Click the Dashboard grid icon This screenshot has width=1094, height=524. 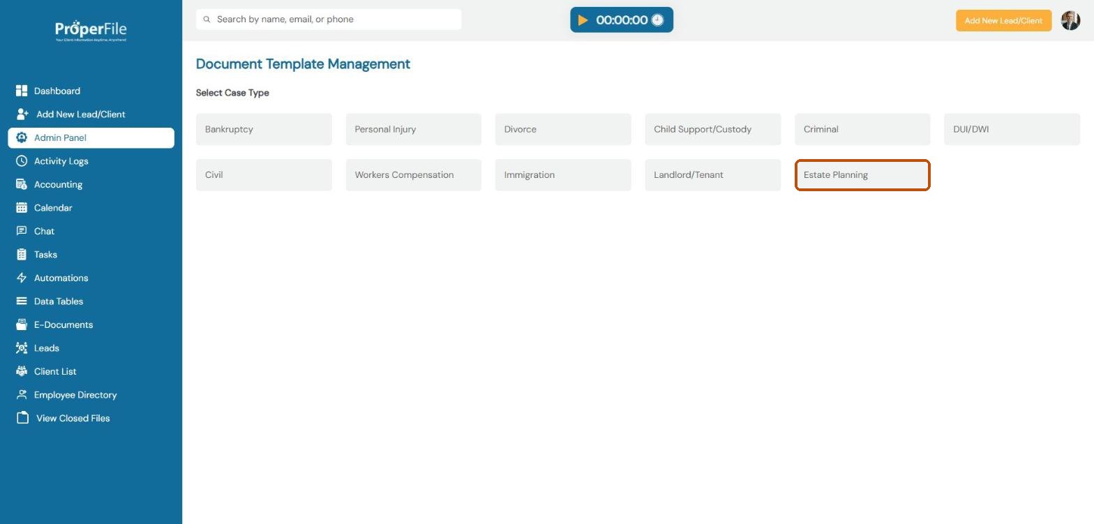click(x=22, y=91)
